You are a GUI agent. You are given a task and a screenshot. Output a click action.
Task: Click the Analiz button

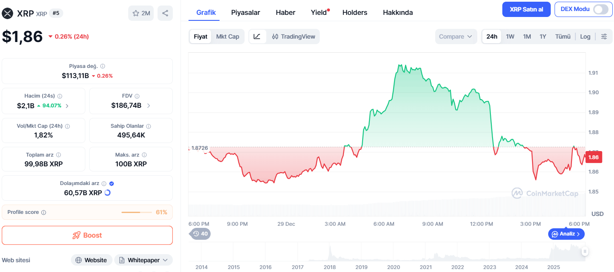pyautogui.click(x=566, y=234)
